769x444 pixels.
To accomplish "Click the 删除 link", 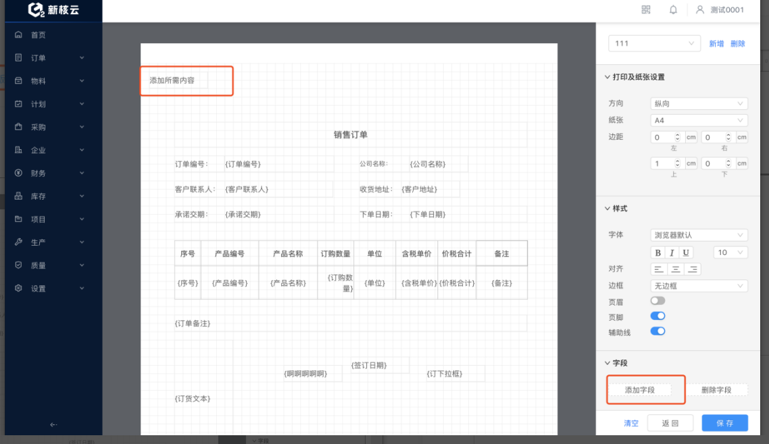I will (x=738, y=44).
